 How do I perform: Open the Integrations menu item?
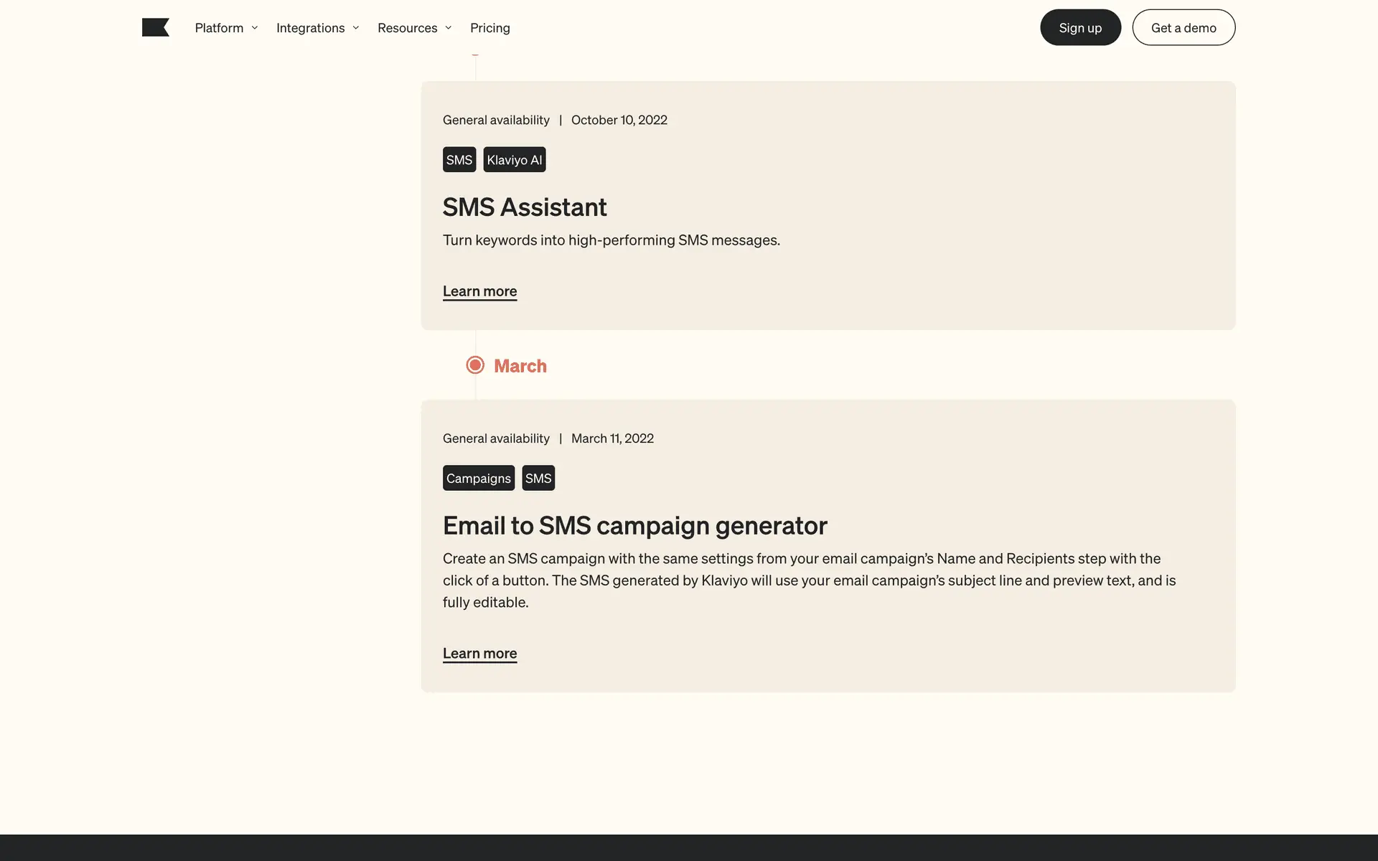coord(310,28)
